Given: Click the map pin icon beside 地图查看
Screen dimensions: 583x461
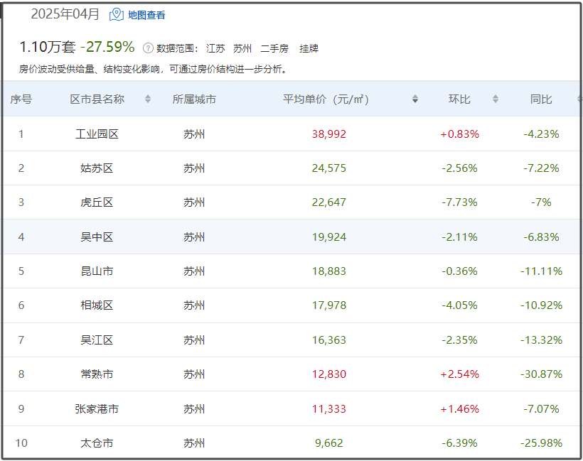Looking at the screenshot, I should click(116, 13).
